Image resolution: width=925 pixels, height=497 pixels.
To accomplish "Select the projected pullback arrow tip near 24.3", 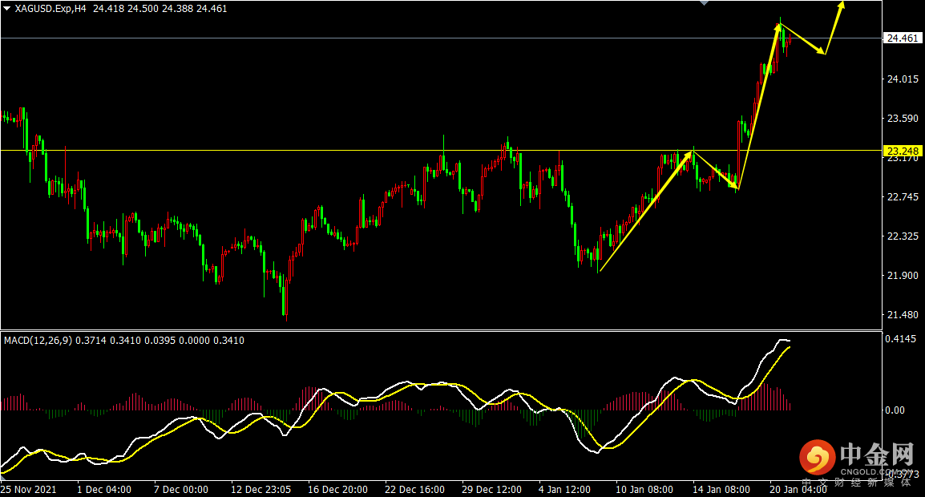I will (823, 53).
